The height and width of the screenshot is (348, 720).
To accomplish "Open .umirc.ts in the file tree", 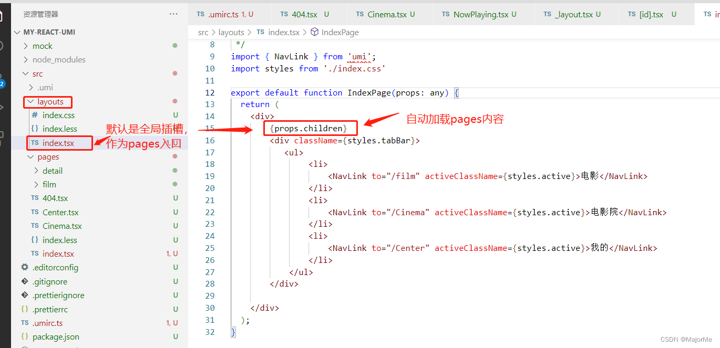I will tap(47, 323).
